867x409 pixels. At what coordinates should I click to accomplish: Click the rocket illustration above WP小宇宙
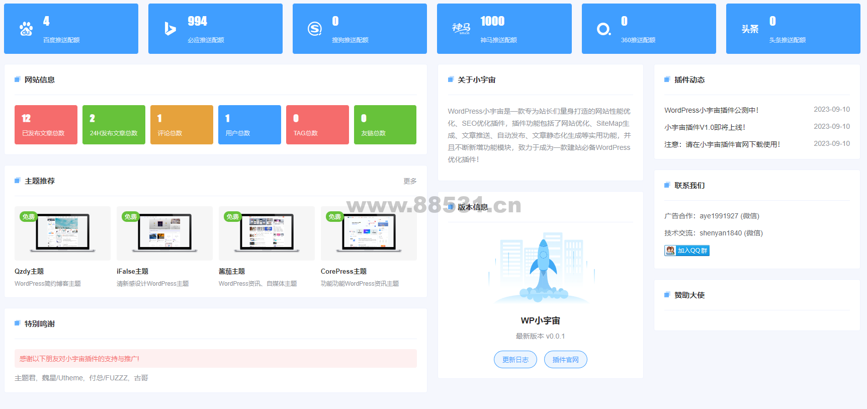542,267
